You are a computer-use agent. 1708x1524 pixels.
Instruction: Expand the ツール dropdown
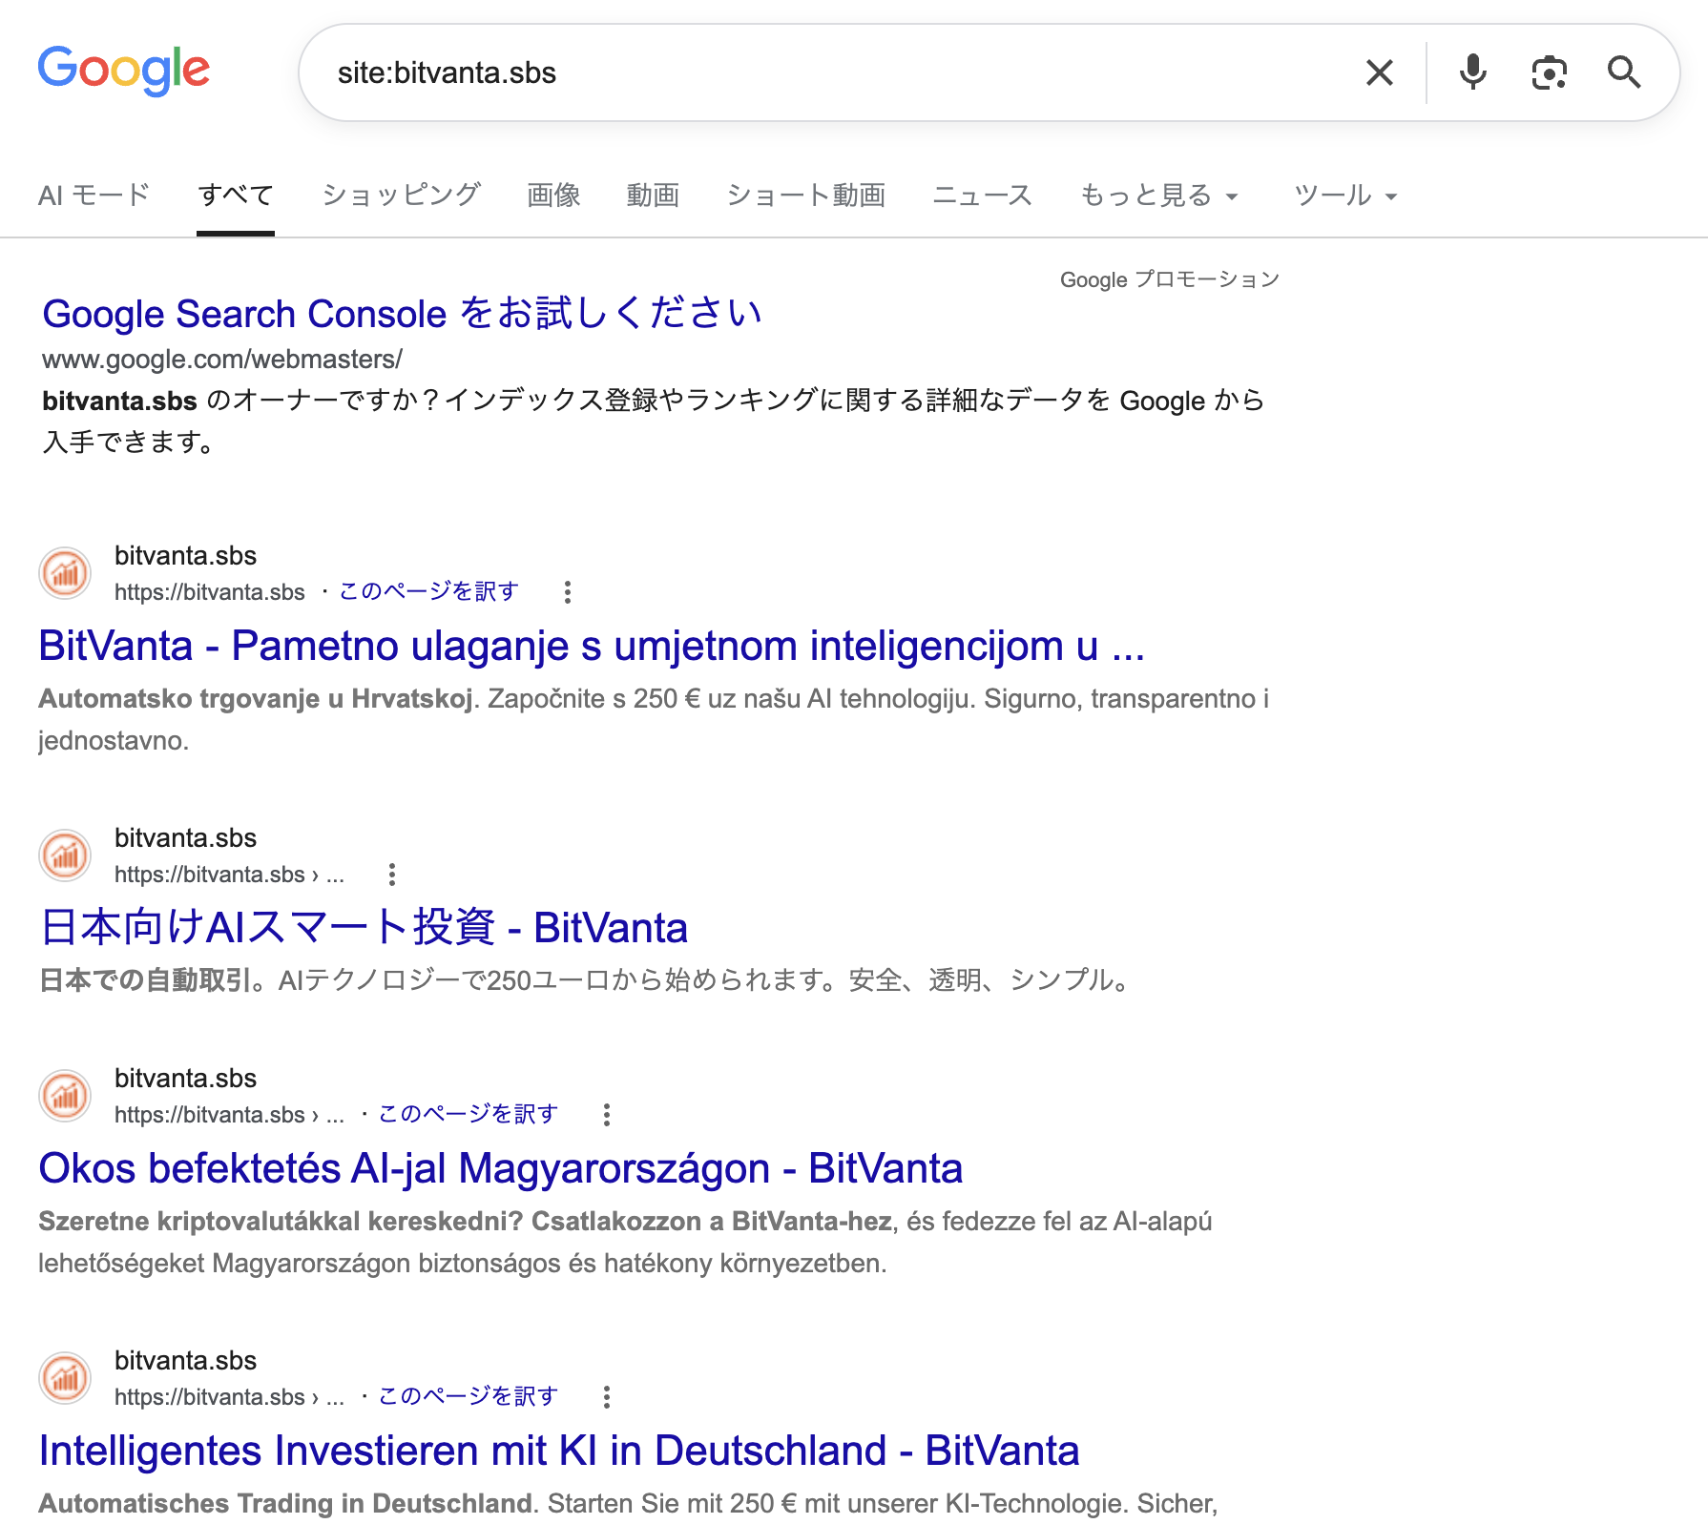pos(1346,196)
